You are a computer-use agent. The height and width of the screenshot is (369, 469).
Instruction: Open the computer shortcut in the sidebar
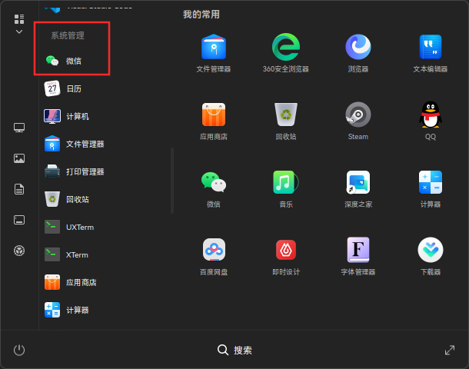(x=19, y=128)
